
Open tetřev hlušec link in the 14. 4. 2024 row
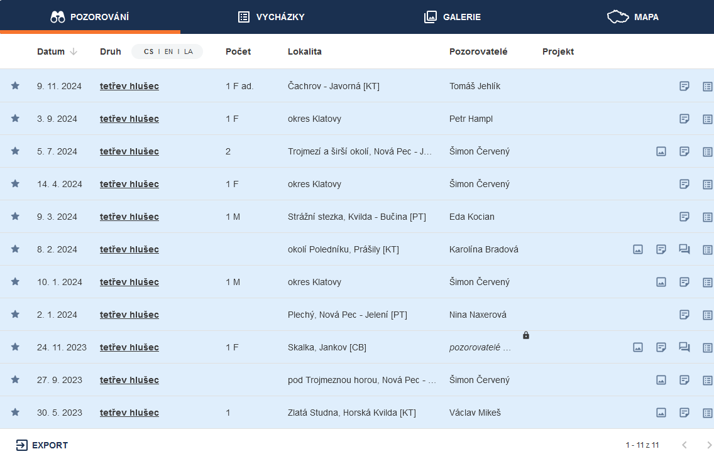click(129, 184)
